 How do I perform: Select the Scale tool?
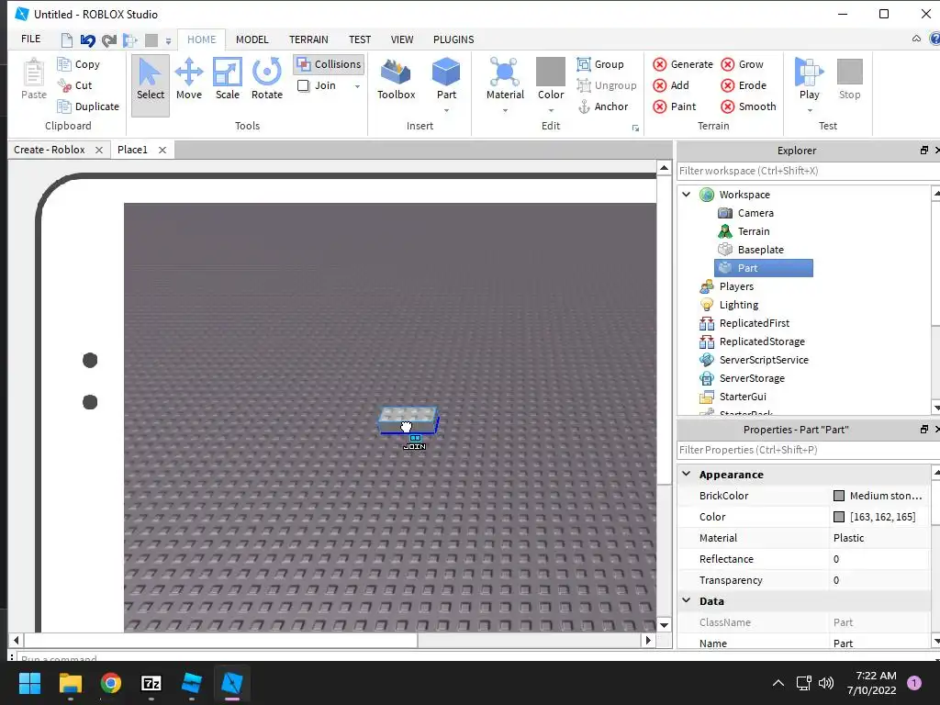[228, 79]
